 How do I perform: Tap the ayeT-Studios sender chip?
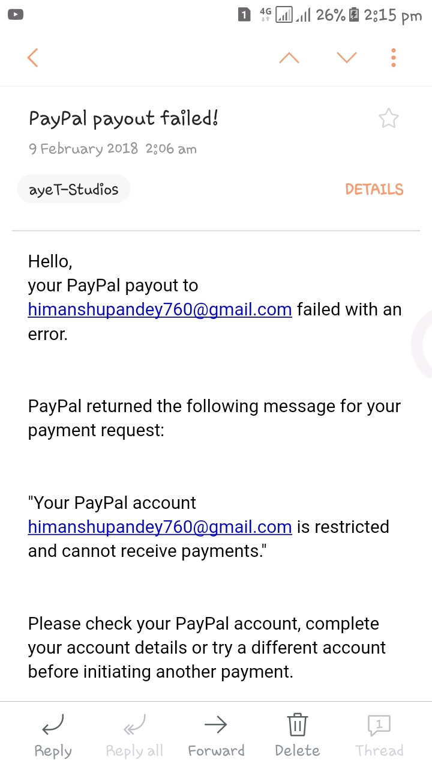[74, 190]
